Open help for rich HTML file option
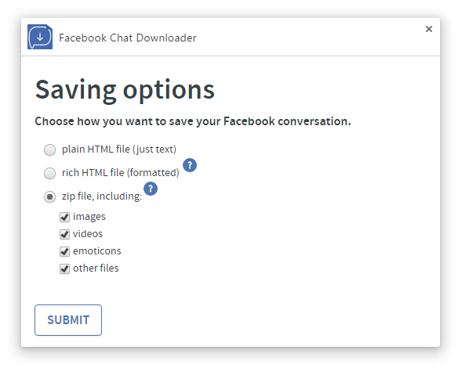The width and height of the screenshot is (462, 371). point(190,165)
